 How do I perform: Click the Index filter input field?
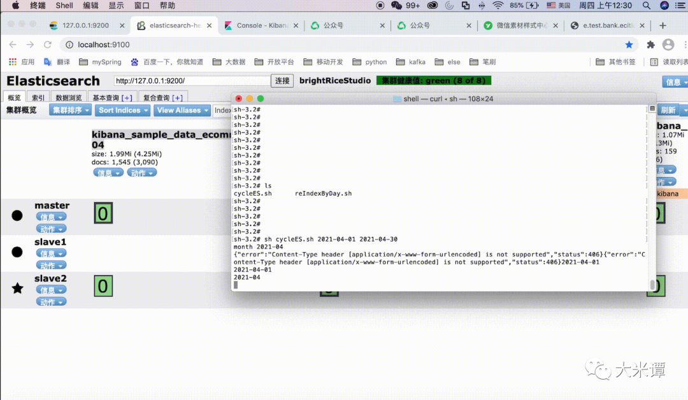222,110
